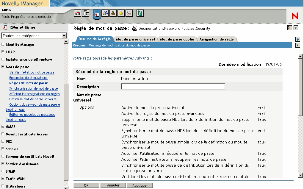
Task: Click the Rôles et tâches header icon
Action: pyautogui.click(x=5, y=27)
